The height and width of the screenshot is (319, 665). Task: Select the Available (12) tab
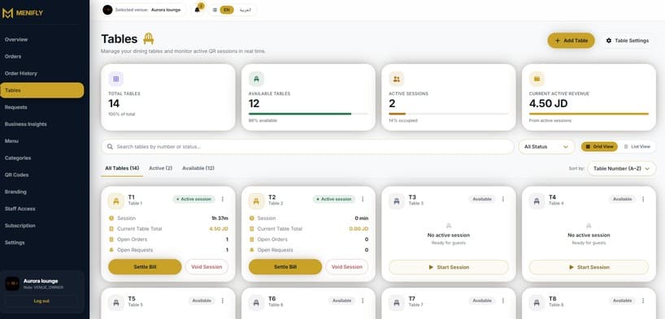coord(198,168)
